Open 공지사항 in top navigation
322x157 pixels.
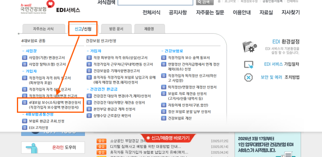[178, 12]
